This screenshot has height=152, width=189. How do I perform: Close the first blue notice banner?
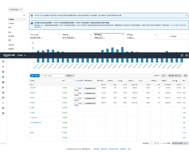point(186,16)
